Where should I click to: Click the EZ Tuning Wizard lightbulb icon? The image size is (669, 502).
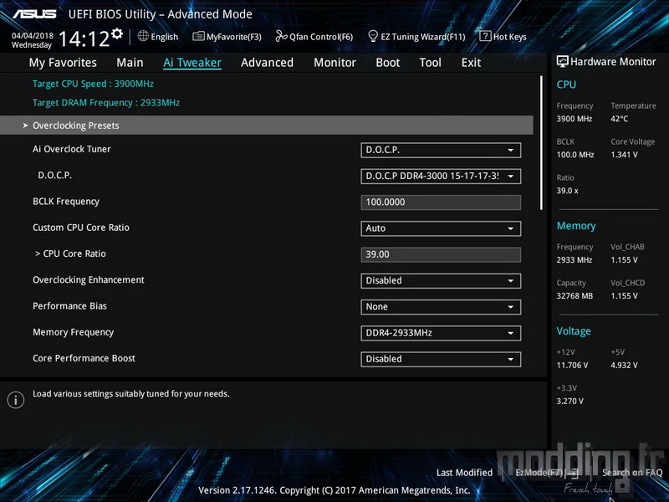(x=373, y=36)
